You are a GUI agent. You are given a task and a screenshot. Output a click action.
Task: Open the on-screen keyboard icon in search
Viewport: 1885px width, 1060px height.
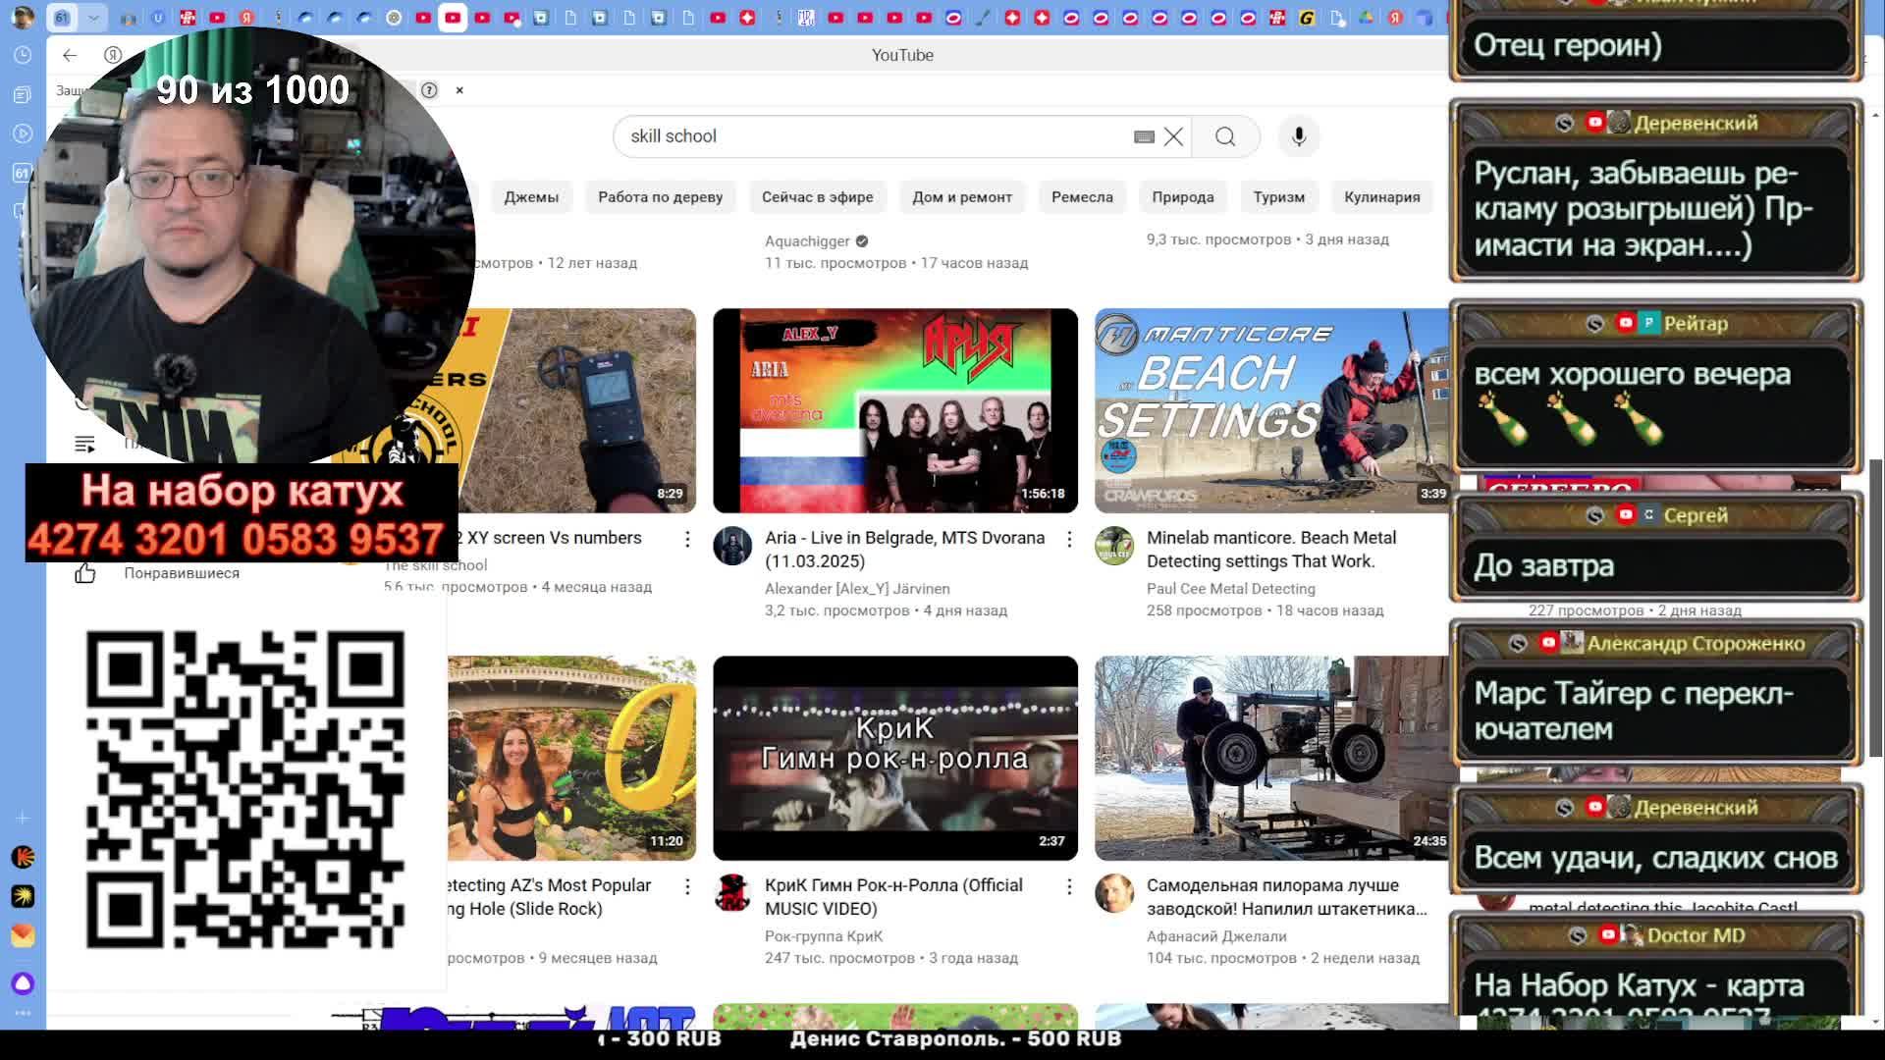tap(1144, 136)
